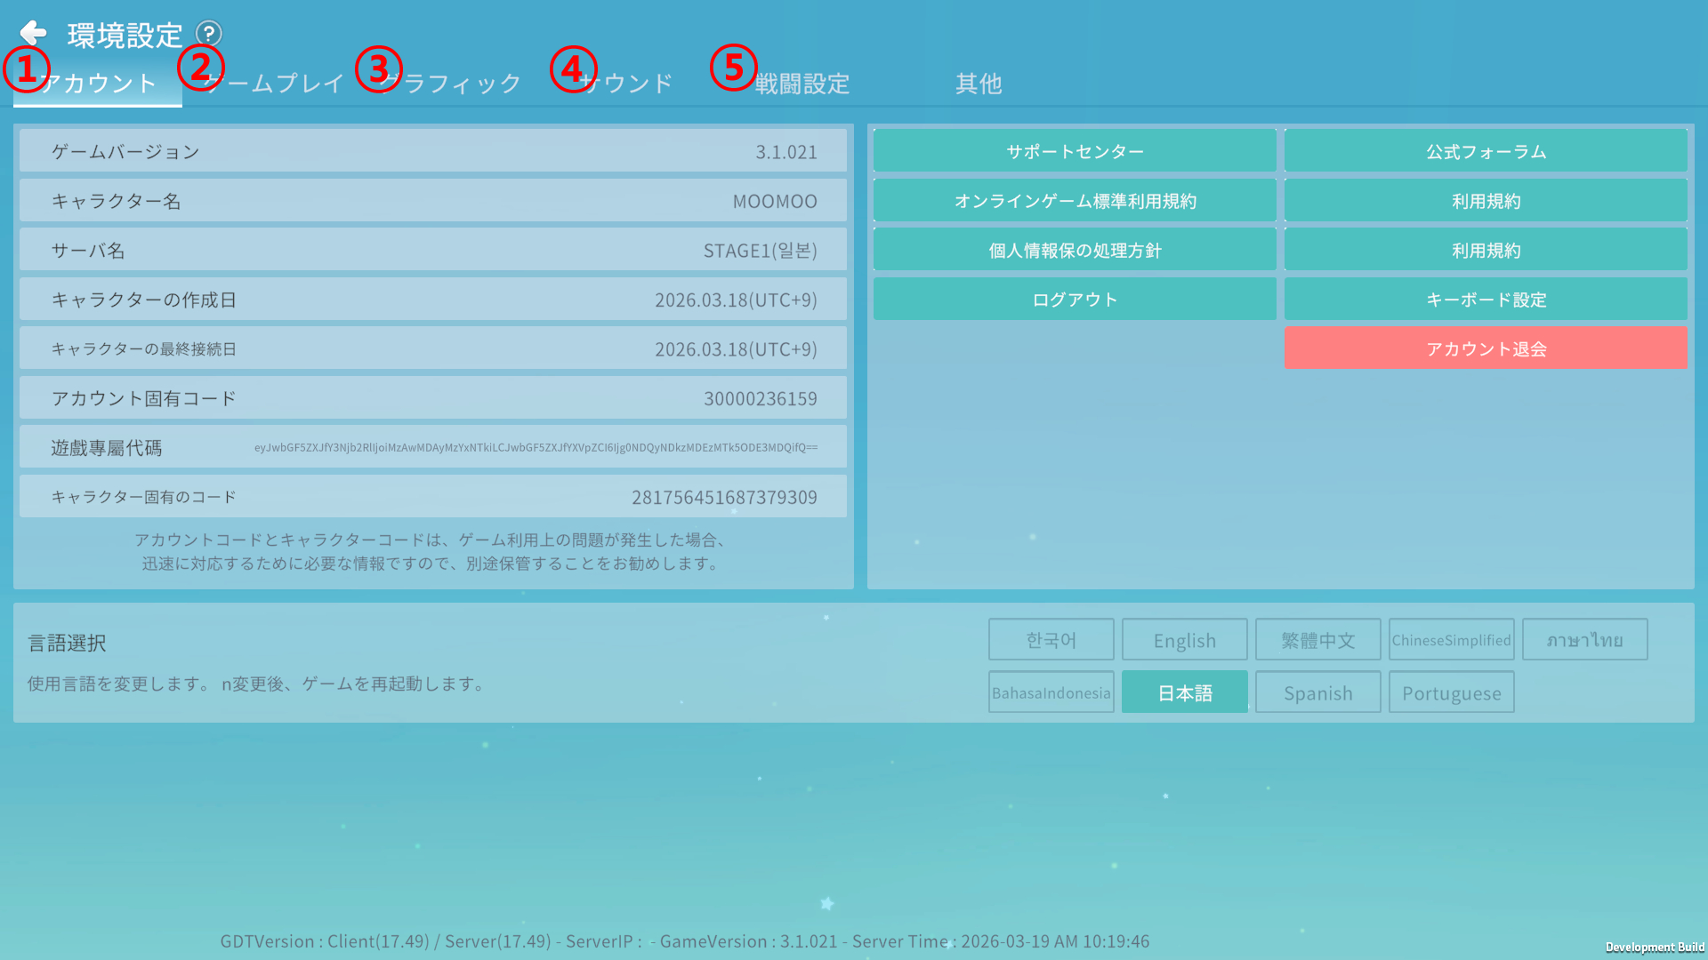Open the help question mark icon
The height and width of the screenshot is (960, 1708).
(208, 34)
